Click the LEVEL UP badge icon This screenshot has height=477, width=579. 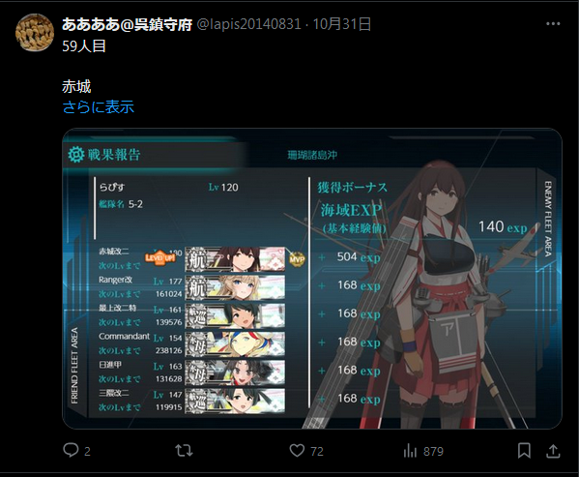click(x=159, y=257)
